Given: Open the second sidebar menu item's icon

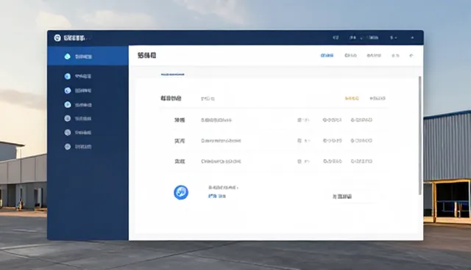Looking at the screenshot, I should (68, 76).
